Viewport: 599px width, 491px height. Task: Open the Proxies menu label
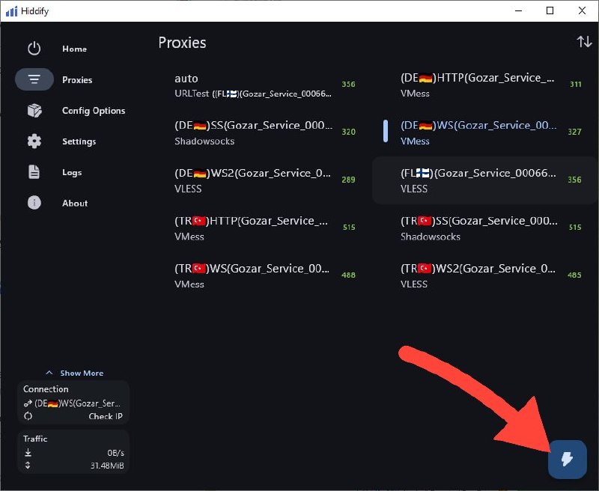coord(77,80)
